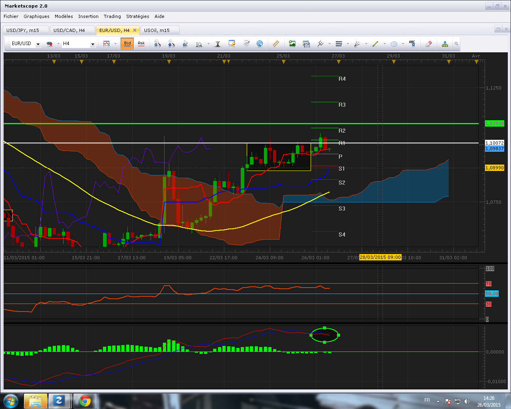Click the add image icon in toolbar
Viewport: 511px width, 409px height.
pyautogui.click(x=292, y=44)
